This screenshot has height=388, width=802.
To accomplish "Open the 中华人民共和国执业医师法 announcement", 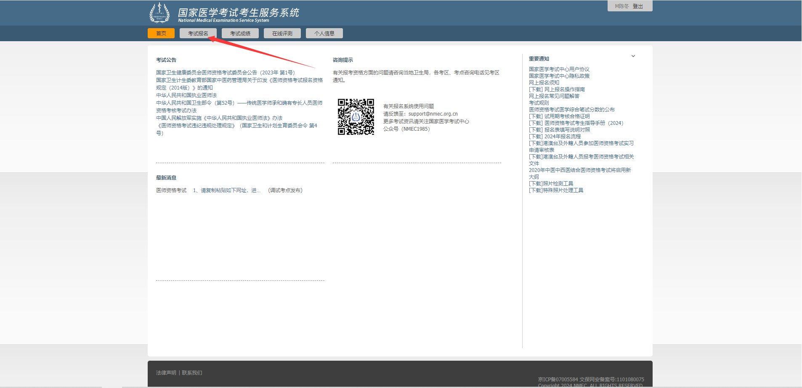I will (x=186, y=95).
